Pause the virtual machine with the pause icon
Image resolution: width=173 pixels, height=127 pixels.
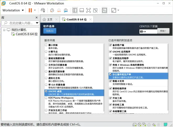click(30, 10)
